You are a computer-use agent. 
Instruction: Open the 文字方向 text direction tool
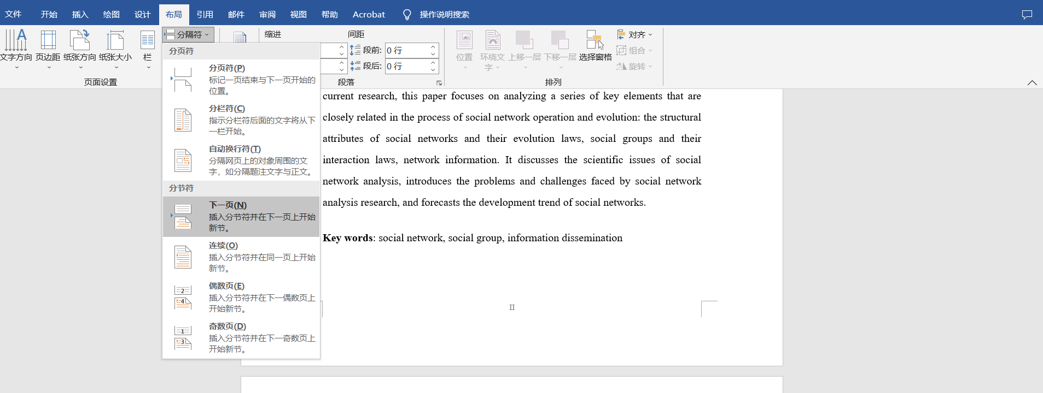pyautogui.click(x=16, y=49)
